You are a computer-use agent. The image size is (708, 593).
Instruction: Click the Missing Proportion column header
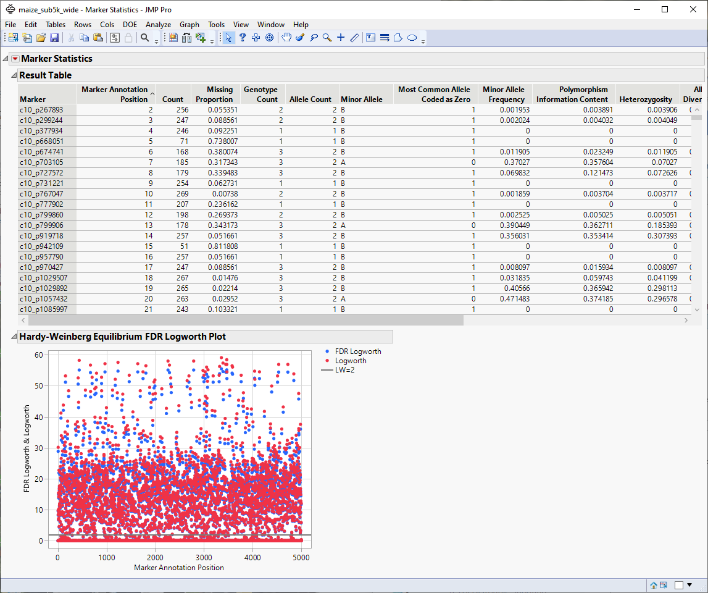[x=214, y=94]
